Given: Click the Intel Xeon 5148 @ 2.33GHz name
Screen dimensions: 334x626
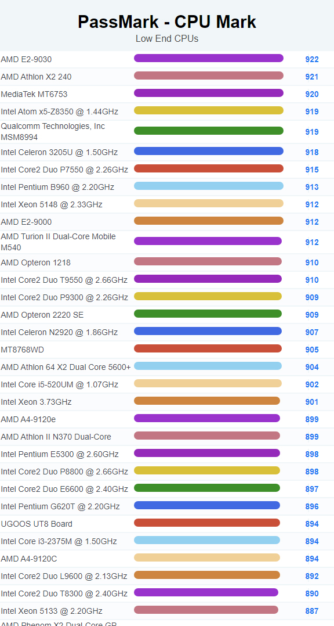Looking at the screenshot, I should (x=52, y=204).
